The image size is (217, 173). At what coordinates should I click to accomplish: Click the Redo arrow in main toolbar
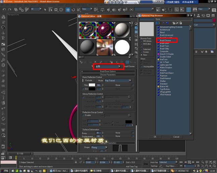[x=10, y=9]
